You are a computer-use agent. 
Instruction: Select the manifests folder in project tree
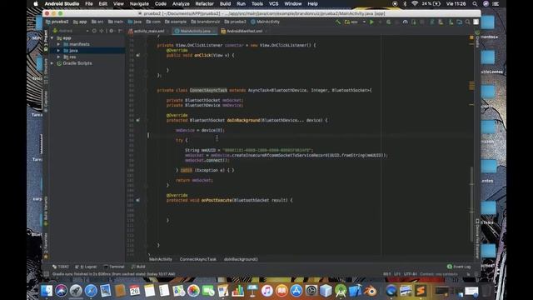click(80, 44)
